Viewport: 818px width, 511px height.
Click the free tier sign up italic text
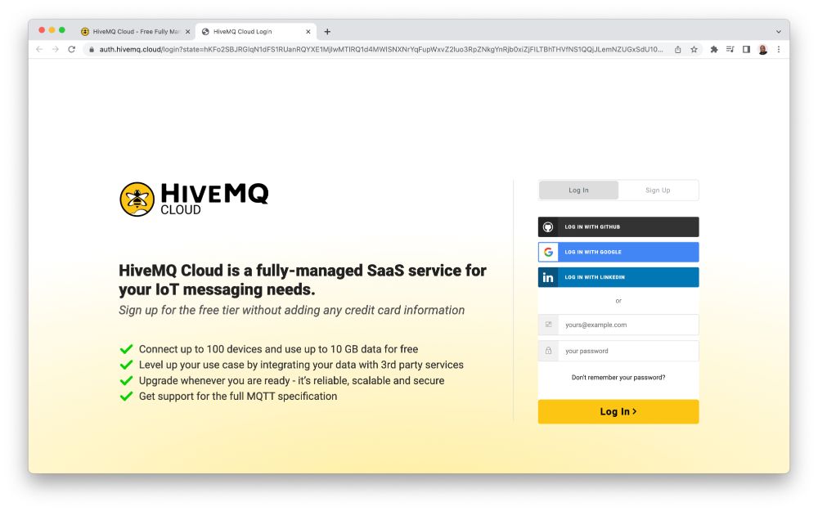(292, 310)
